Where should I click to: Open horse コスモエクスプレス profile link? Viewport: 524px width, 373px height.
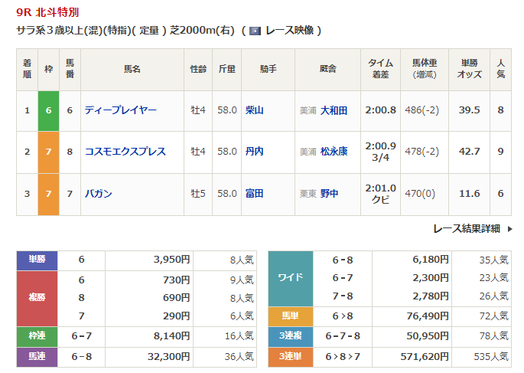(x=125, y=152)
